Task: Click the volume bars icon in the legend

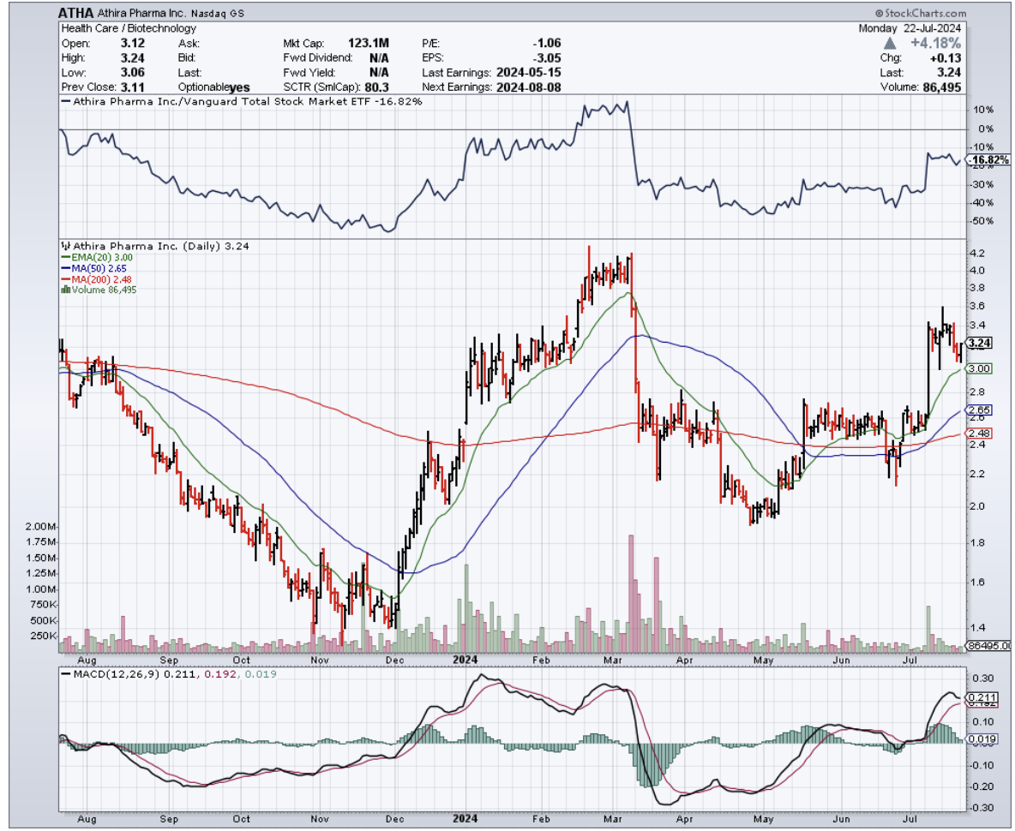Action: [x=63, y=290]
